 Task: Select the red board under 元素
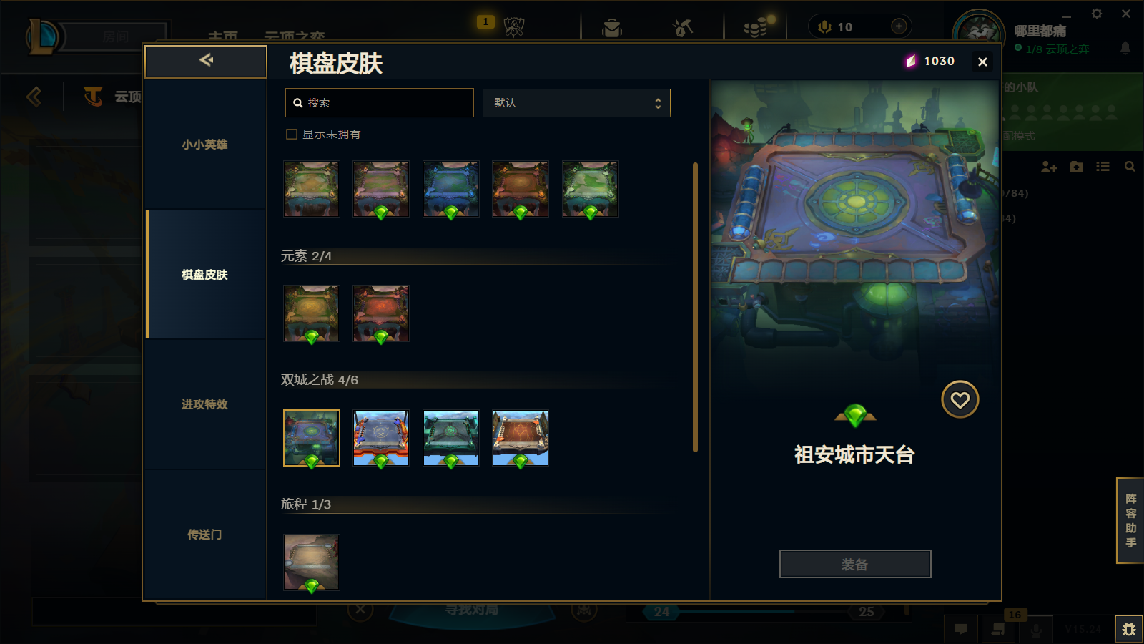click(381, 313)
